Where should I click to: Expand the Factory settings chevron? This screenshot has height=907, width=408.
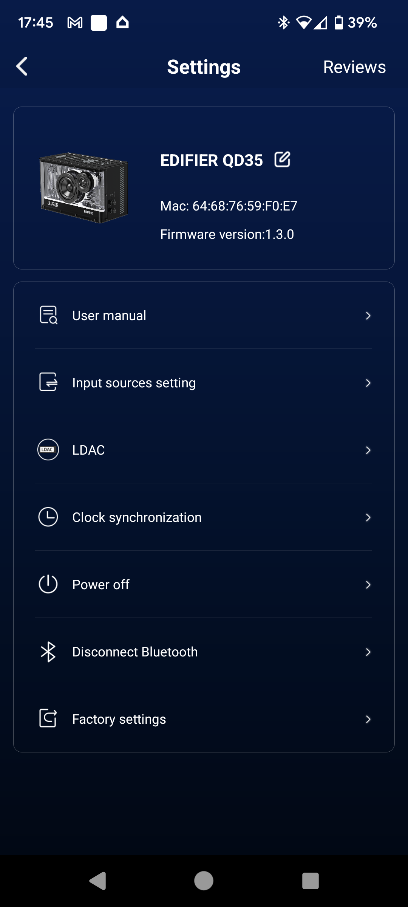coord(368,719)
